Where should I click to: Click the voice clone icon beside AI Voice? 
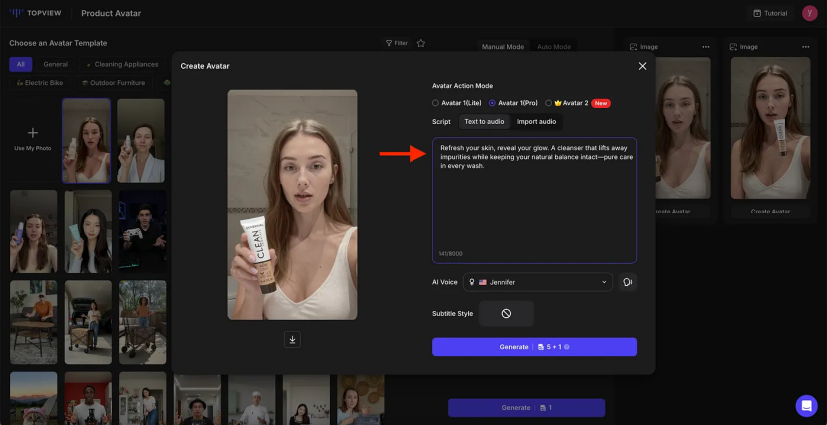(x=627, y=282)
